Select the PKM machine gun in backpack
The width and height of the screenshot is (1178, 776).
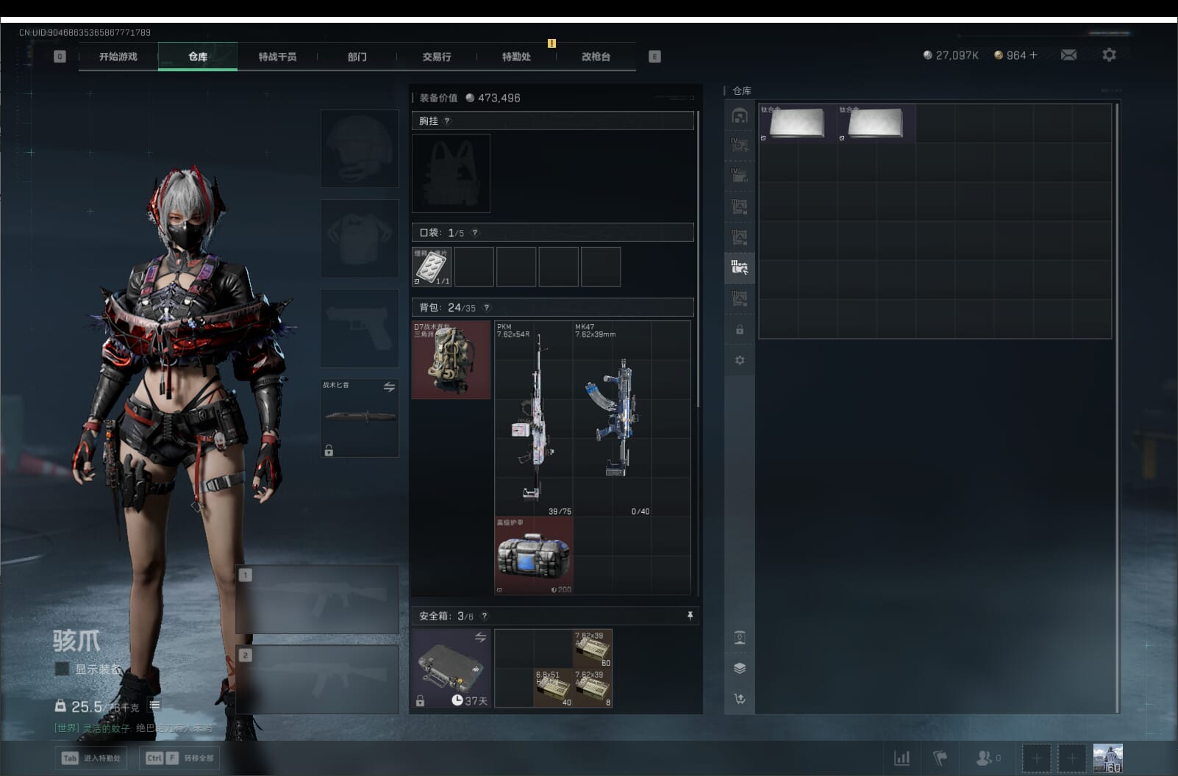534,418
